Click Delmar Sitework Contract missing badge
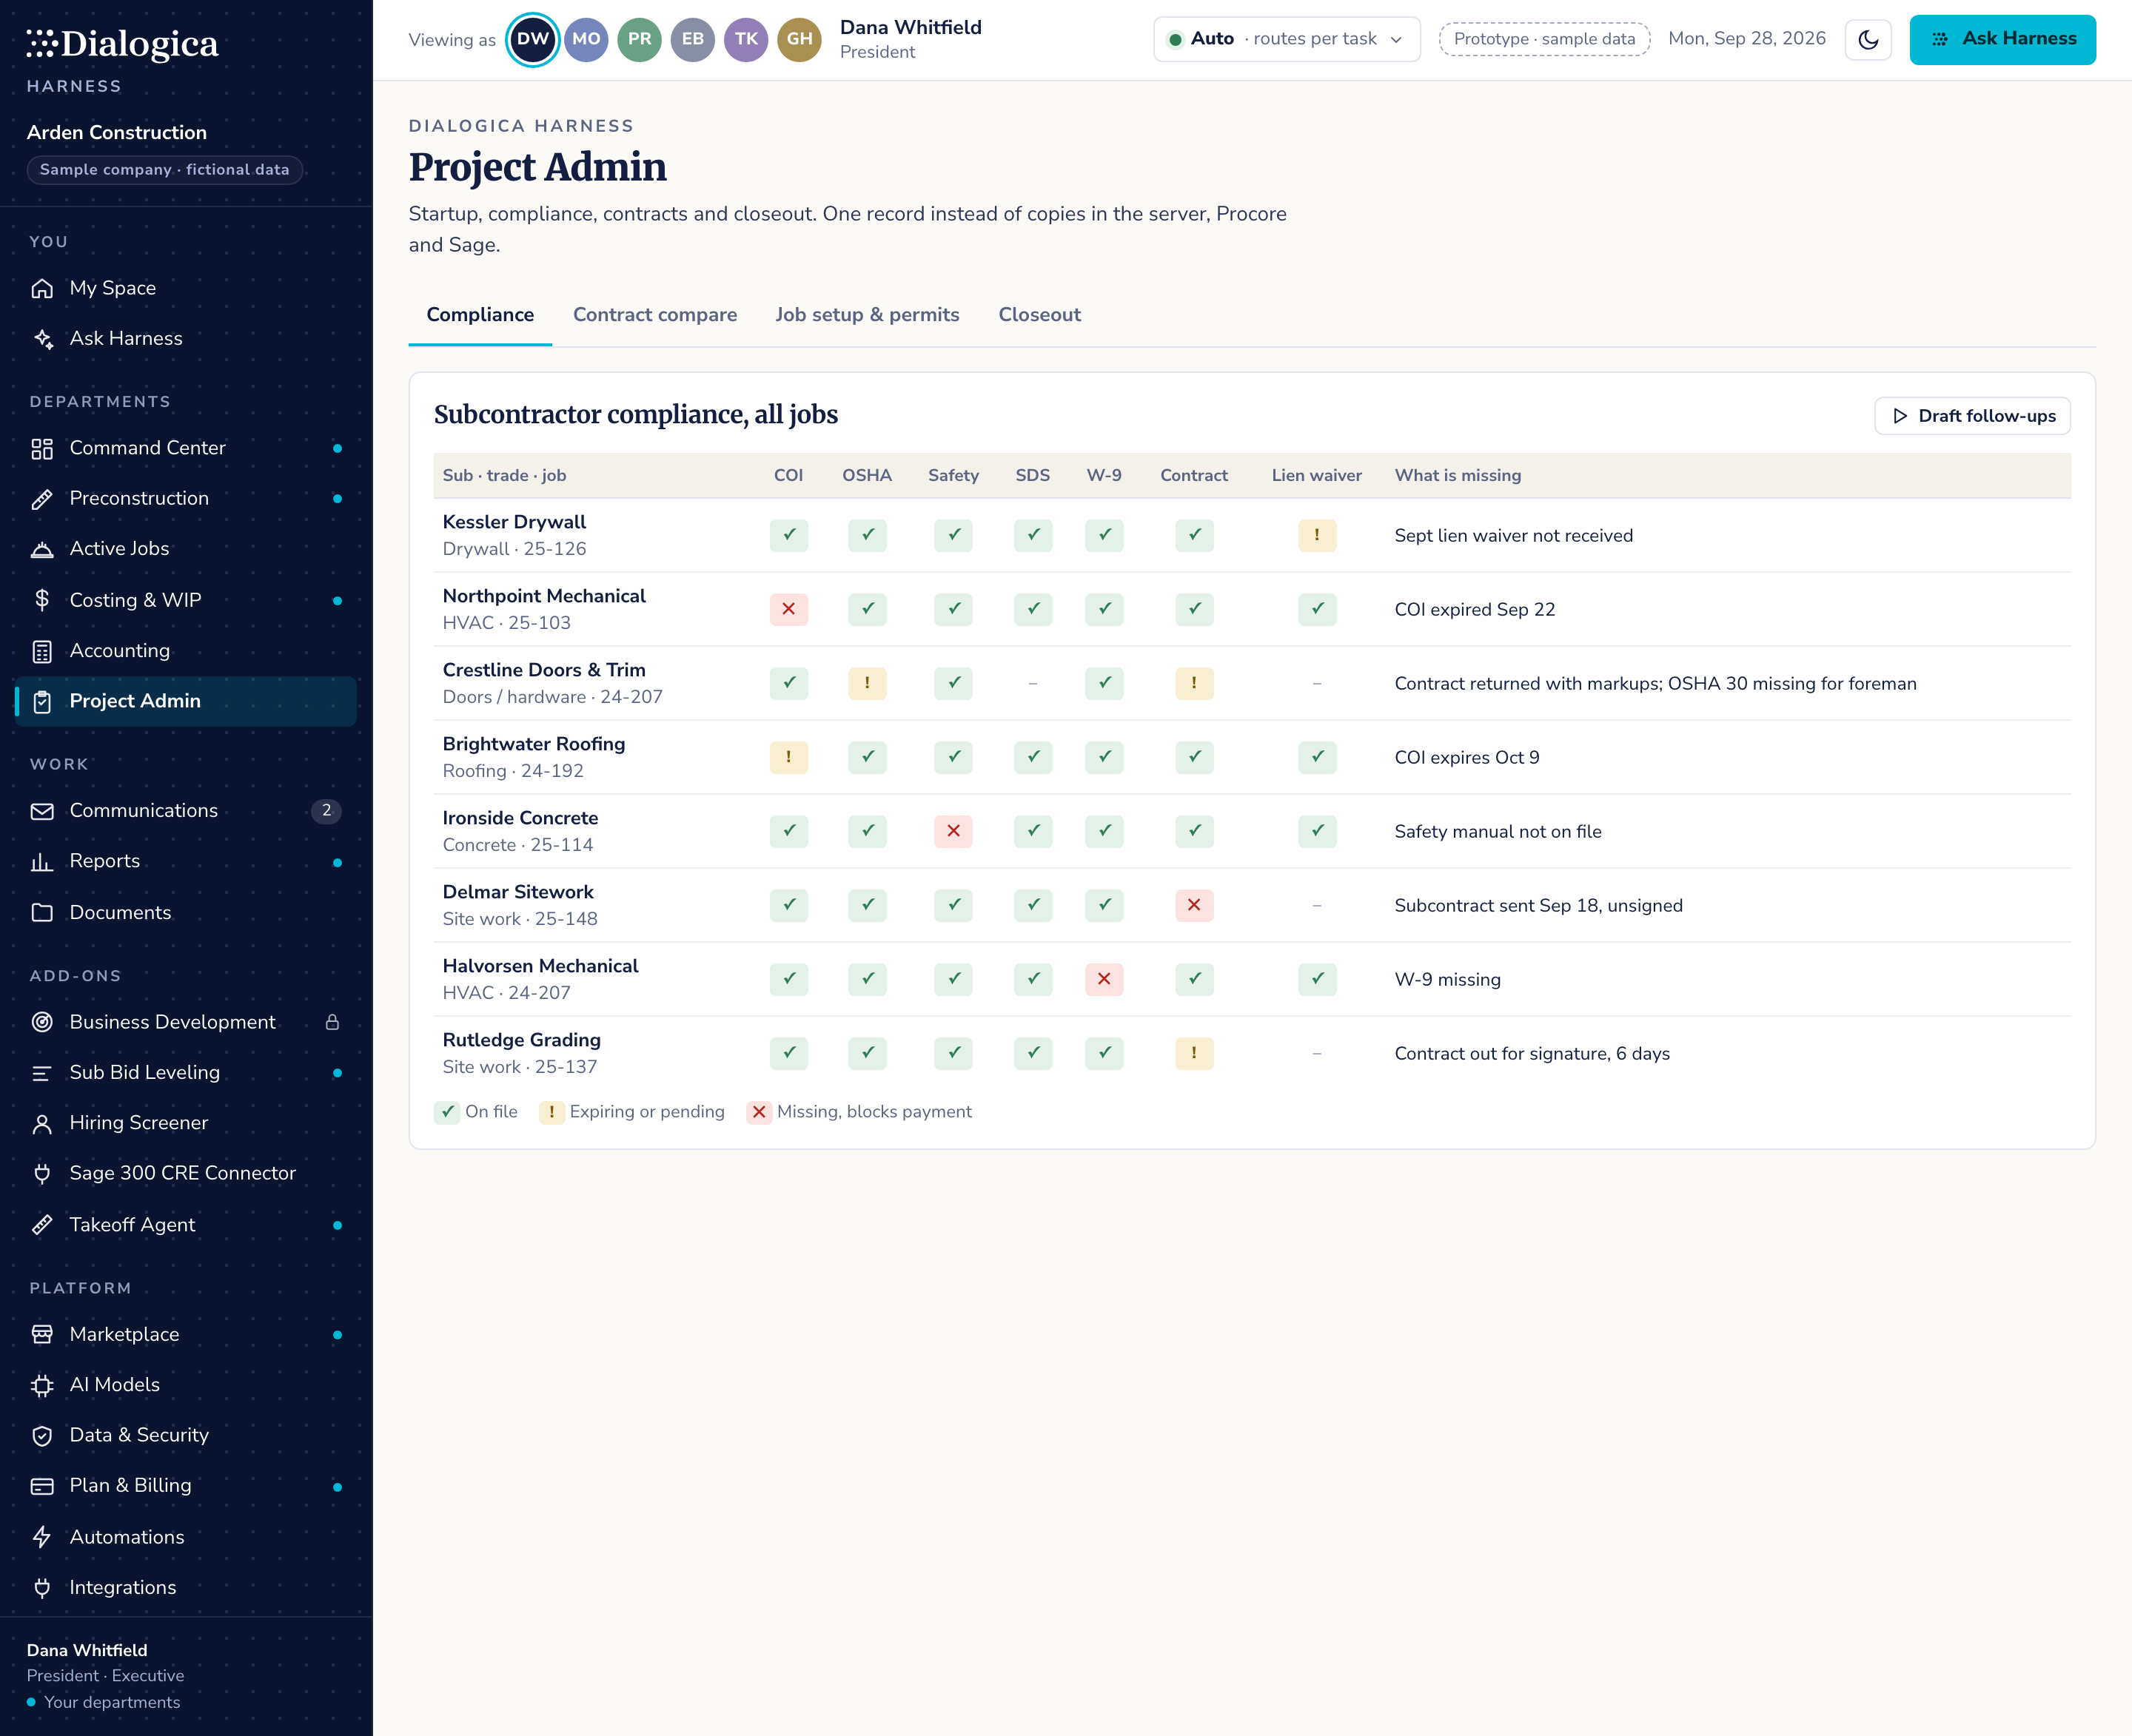 (1193, 905)
